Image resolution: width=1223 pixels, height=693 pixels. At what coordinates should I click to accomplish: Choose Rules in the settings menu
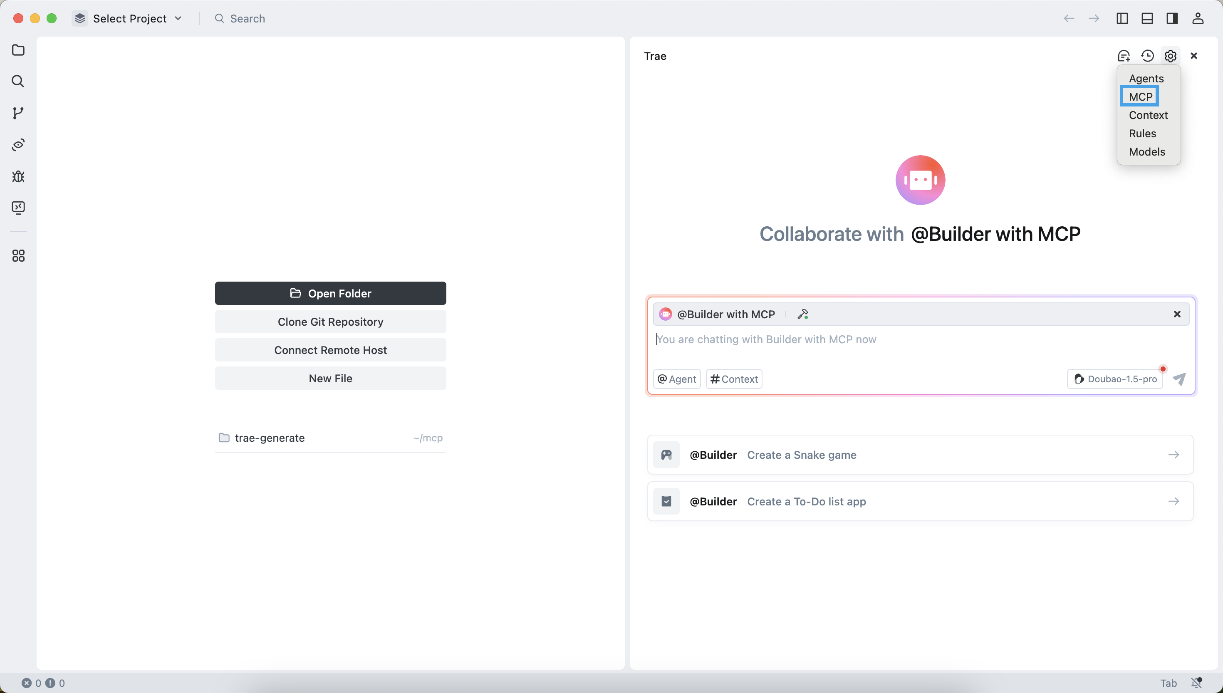click(1142, 133)
